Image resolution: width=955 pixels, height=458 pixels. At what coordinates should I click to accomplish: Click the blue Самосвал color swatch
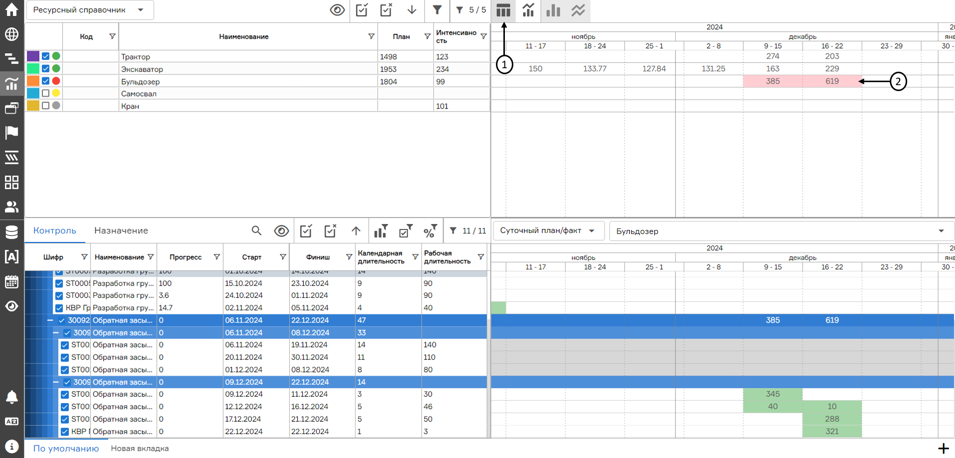point(33,93)
